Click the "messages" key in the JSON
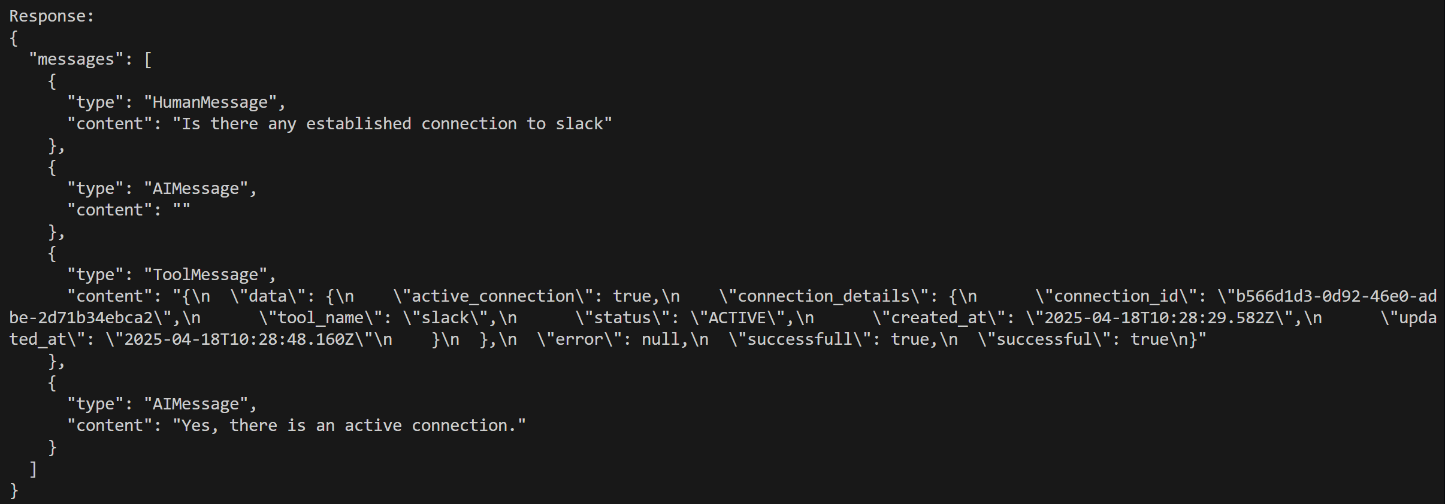Viewport: 1445px width, 504px height. (x=75, y=59)
